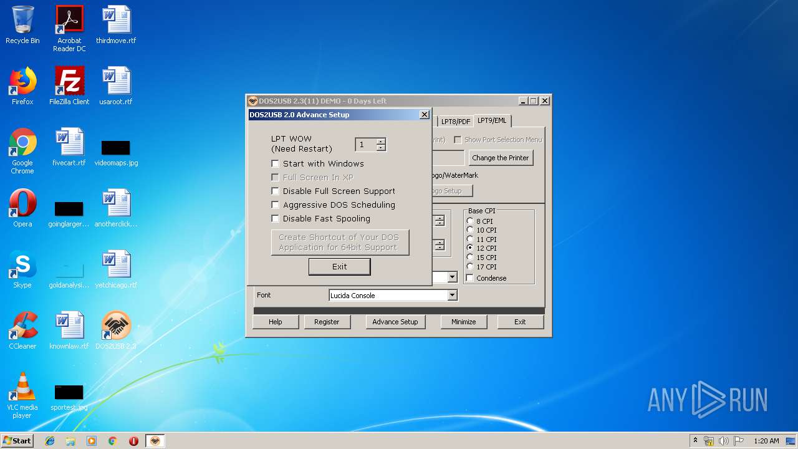Check the Condense option

(x=470, y=278)
